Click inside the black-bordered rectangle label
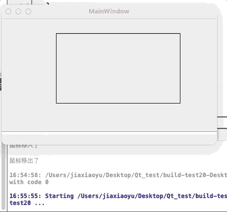This screenshot has height=212, width=227. click(x=118, y=68)
